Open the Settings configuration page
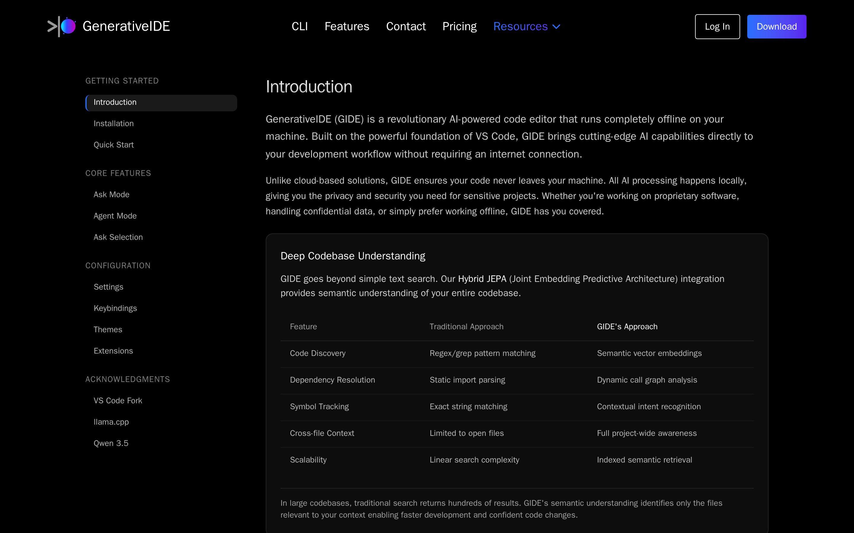 pyautogui.click(x=109, y=287)
